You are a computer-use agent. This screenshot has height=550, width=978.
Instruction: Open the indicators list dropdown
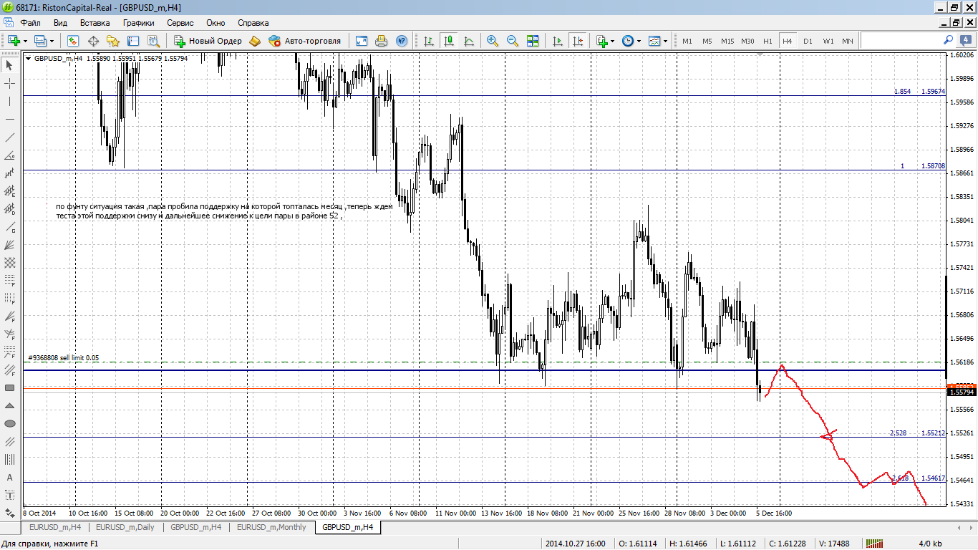(612, 41)
